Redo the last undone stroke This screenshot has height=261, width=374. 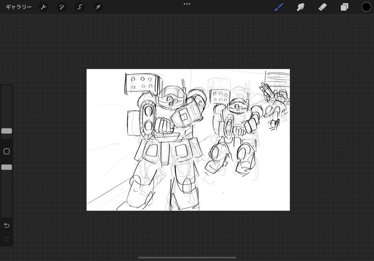pos(7,238)
